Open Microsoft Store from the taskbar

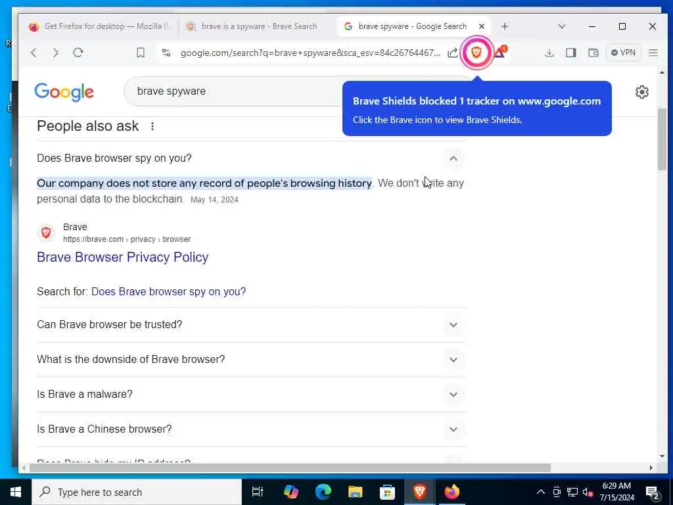(387, 492)
